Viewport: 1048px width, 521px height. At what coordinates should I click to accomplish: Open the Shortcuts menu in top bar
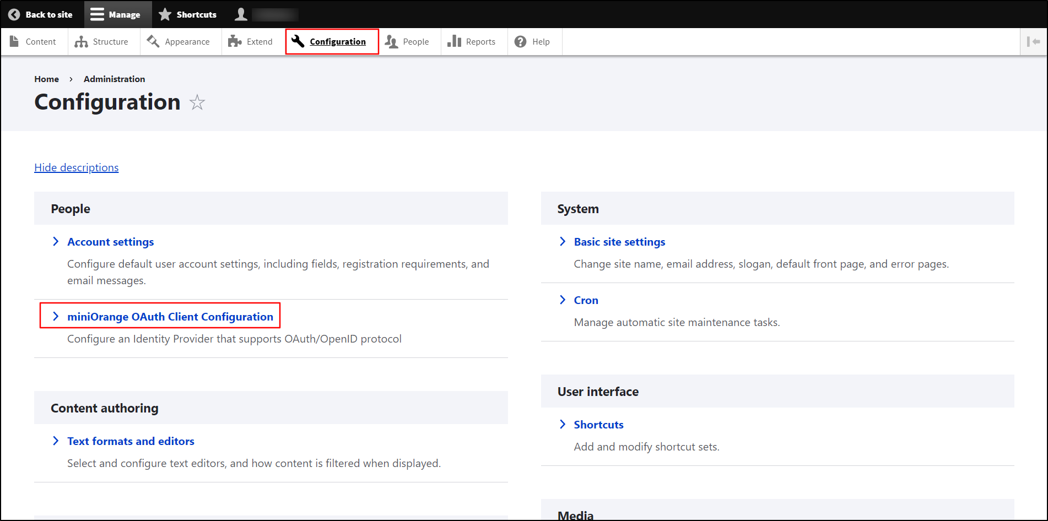188,14
